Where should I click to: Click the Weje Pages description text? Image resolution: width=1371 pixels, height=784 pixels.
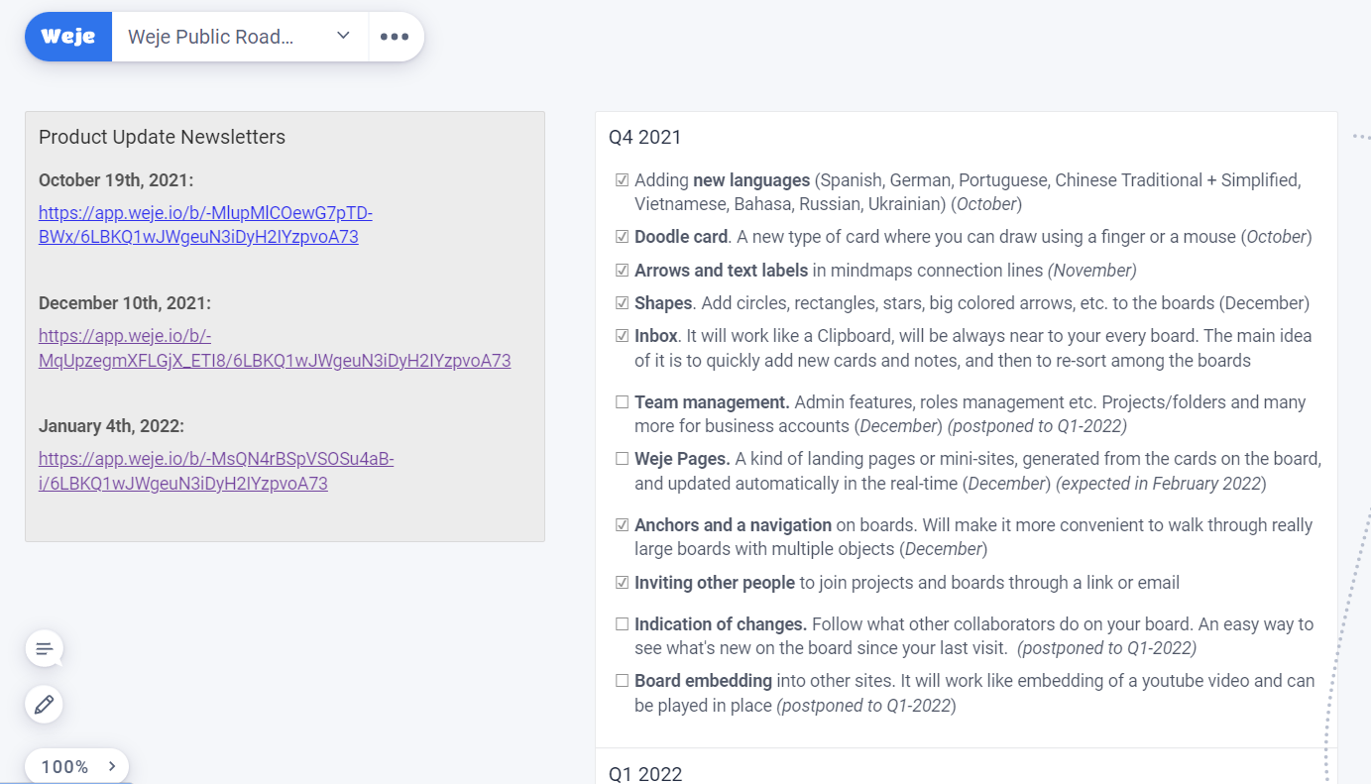tap(978, 472)
